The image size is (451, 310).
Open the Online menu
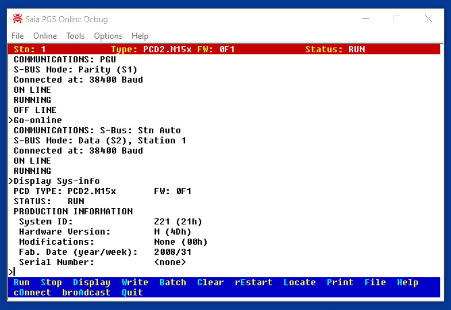point(45,36)
